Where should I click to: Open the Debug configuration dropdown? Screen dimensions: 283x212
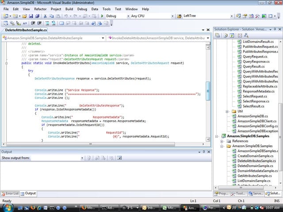point(128,16)
